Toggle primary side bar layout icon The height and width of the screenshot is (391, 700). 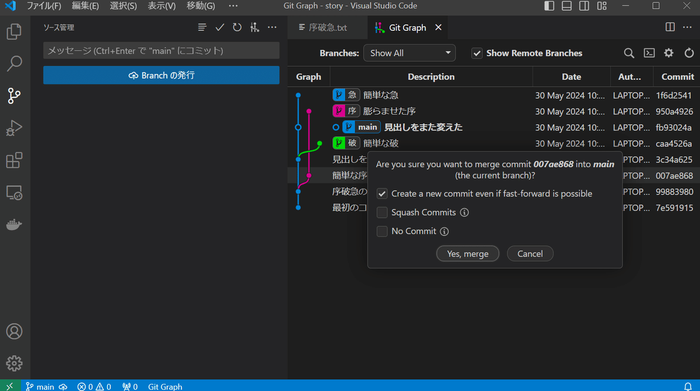pos(549,6)
